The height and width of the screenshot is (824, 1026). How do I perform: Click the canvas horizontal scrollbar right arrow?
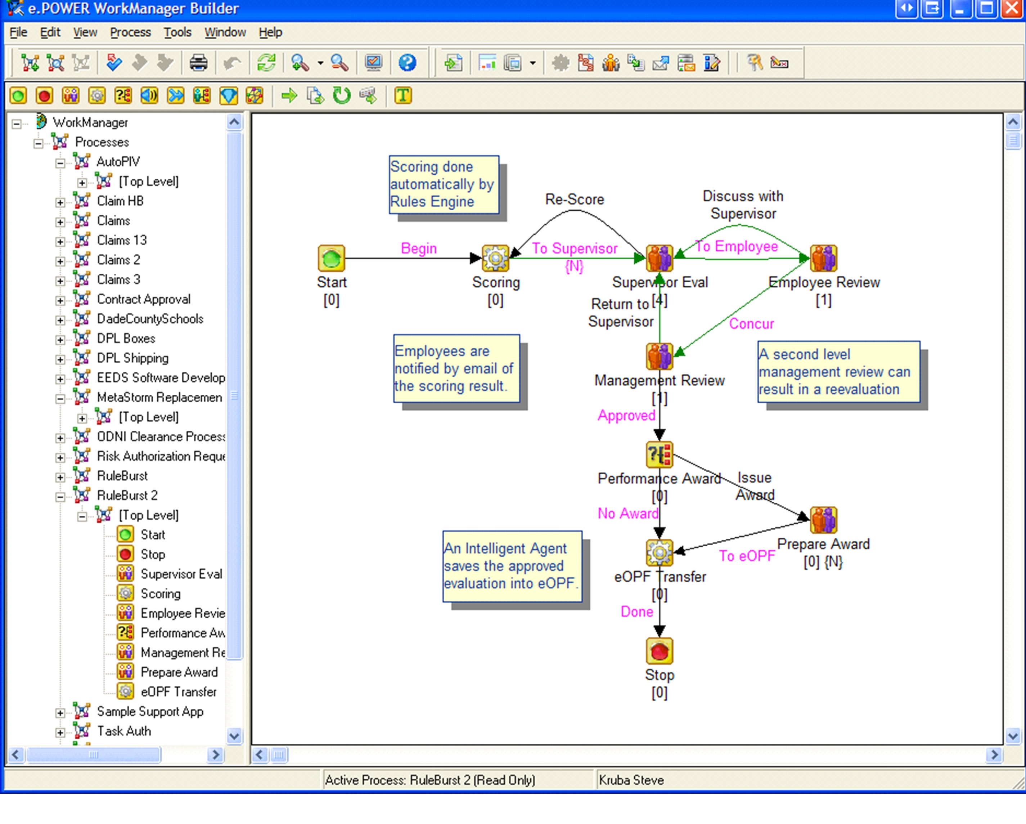point(994,755)
